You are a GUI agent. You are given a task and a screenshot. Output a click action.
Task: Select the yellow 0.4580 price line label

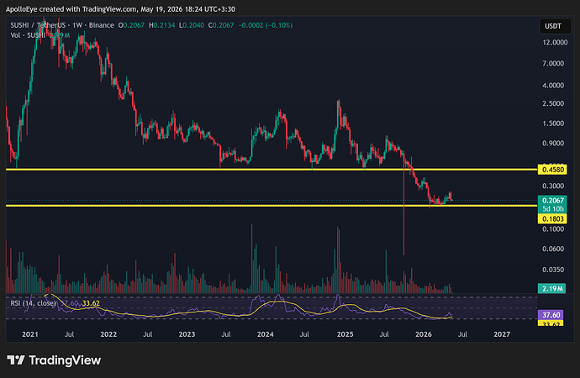[x=552, y=170]
